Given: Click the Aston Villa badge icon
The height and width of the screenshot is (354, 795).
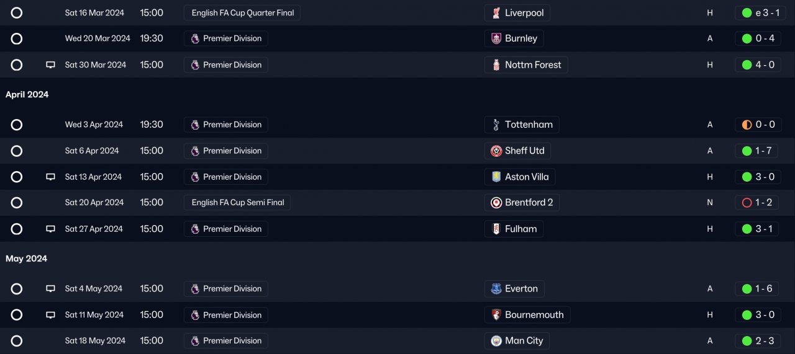Looking at the screenshot, I should 496,177.
